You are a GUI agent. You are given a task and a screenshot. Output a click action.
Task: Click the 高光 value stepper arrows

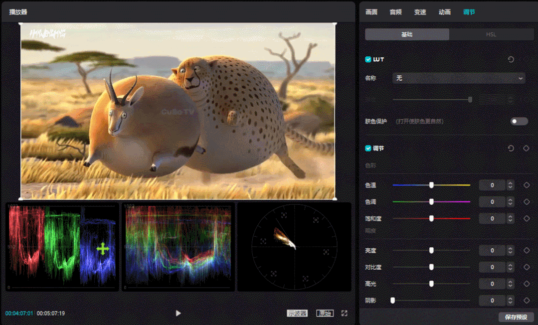point(510,284)
